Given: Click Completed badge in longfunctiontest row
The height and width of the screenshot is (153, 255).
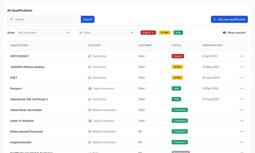Looking at the screenshot, I should [180, 142].
